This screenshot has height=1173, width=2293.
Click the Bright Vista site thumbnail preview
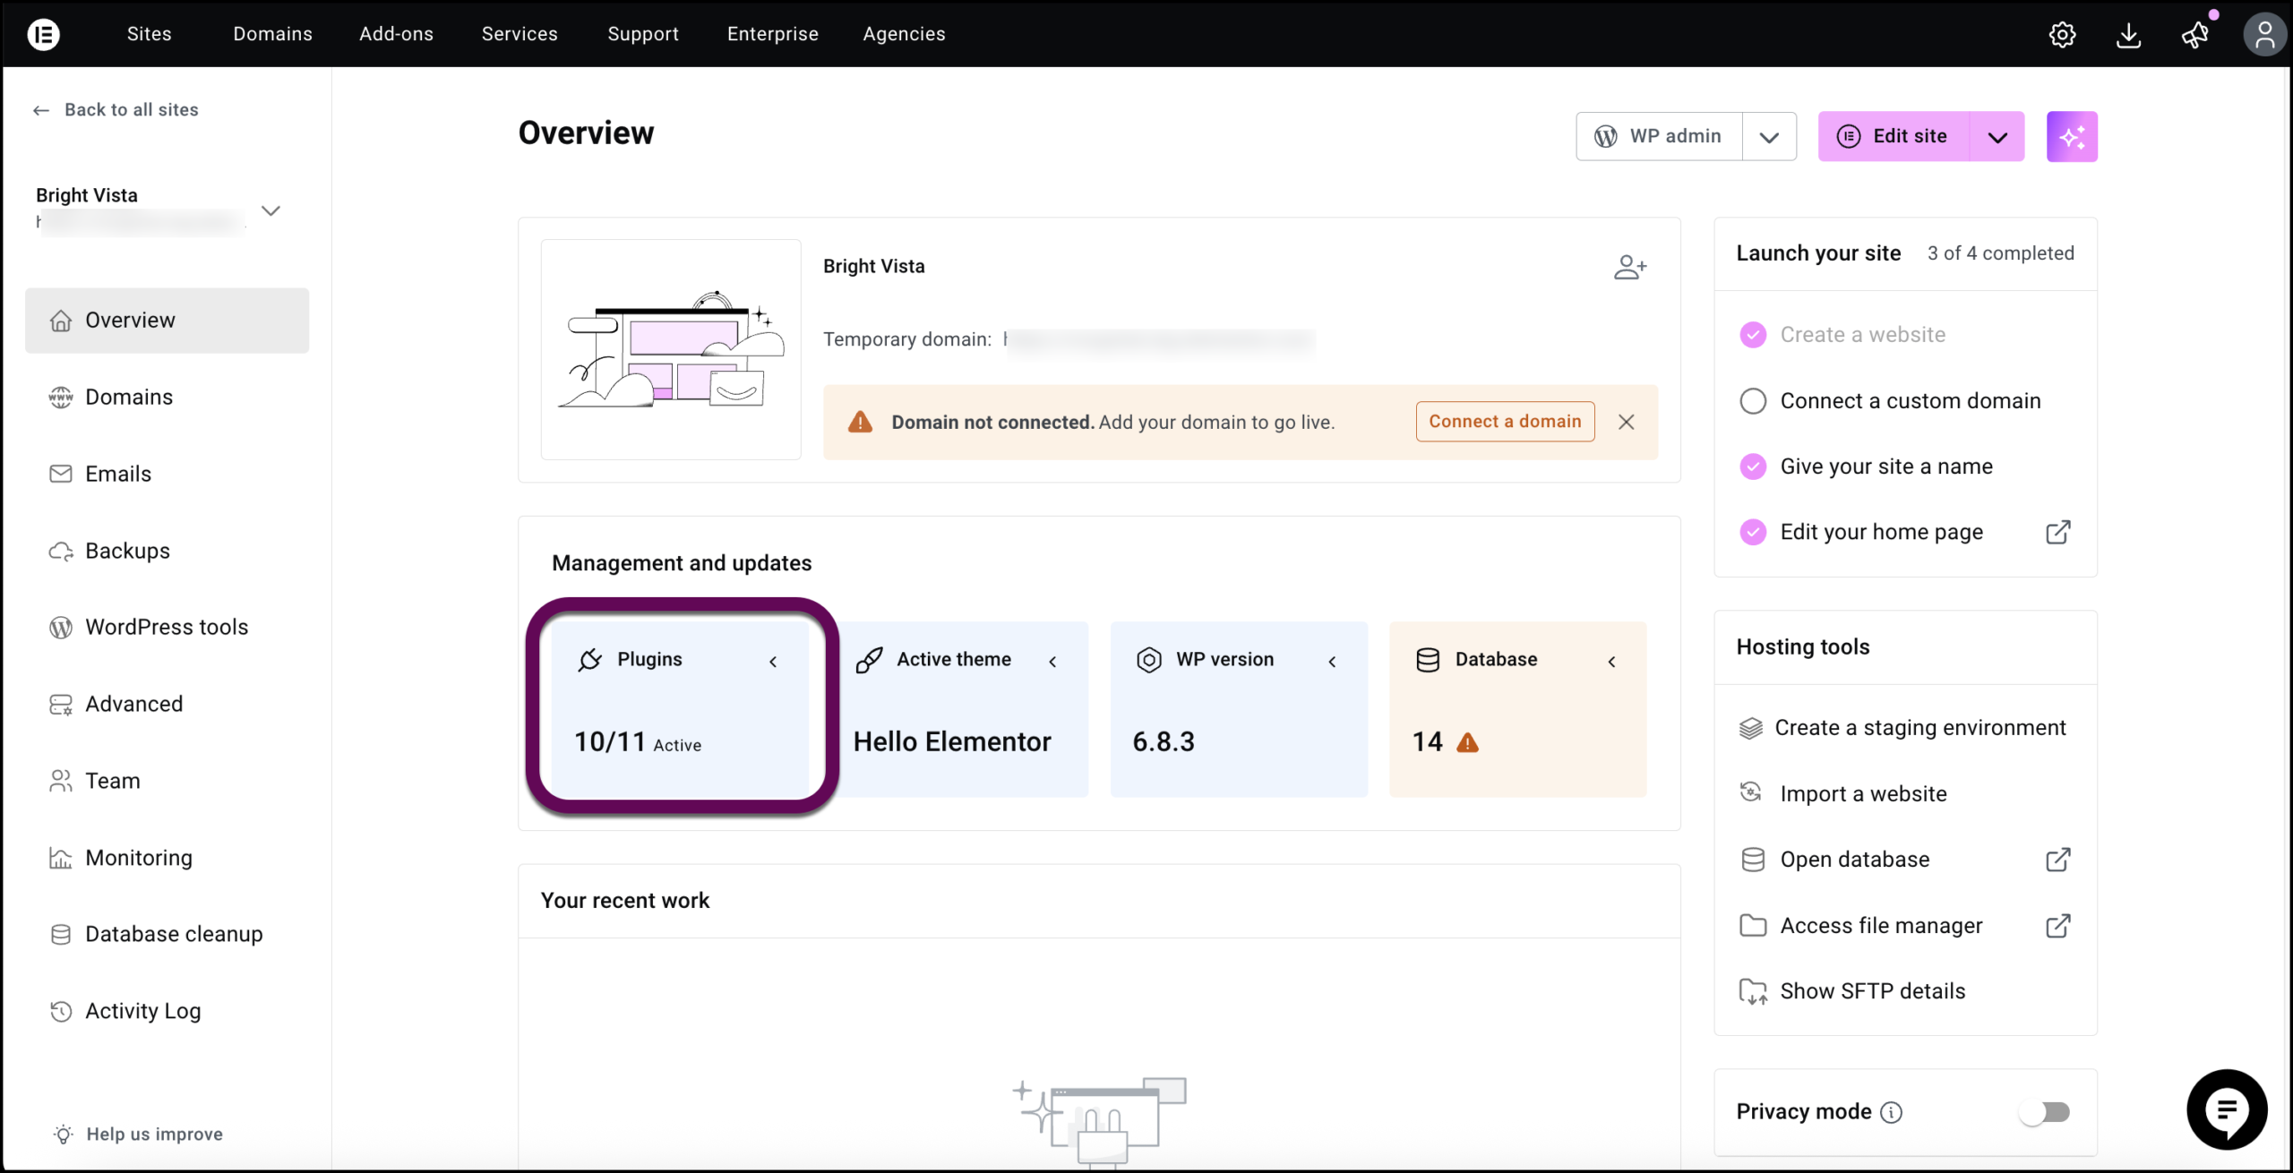[x=671, y=350]
